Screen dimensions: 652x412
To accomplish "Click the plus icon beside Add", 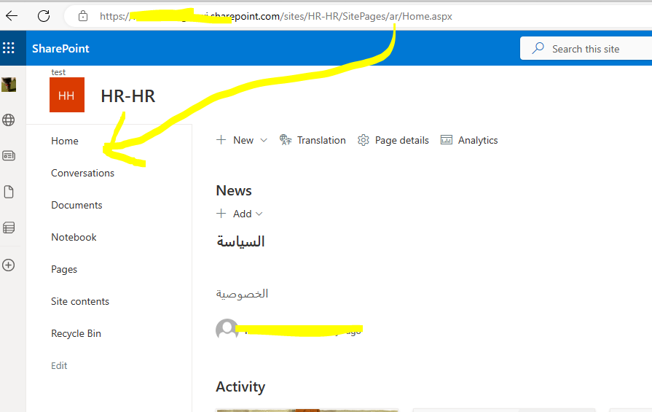I will tap(221, 214).
